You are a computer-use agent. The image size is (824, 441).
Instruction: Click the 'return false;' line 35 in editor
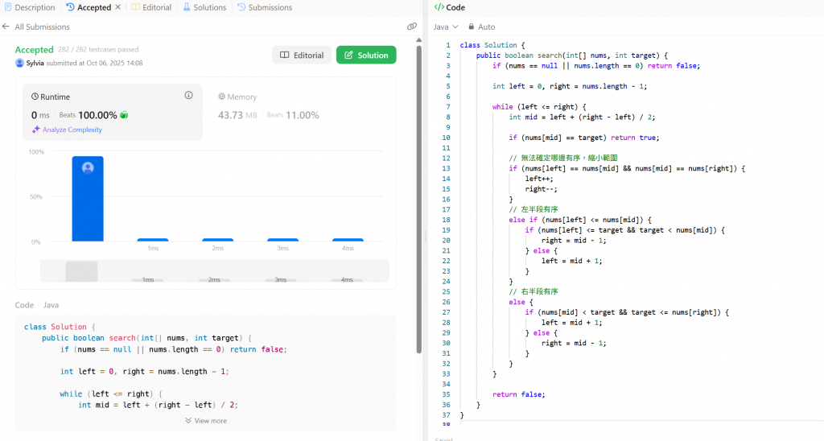click(x=519, y=394)
